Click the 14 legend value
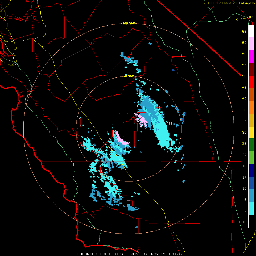This screenshot has width=256, height=256. pyautogui.click(x=244, y=177)
